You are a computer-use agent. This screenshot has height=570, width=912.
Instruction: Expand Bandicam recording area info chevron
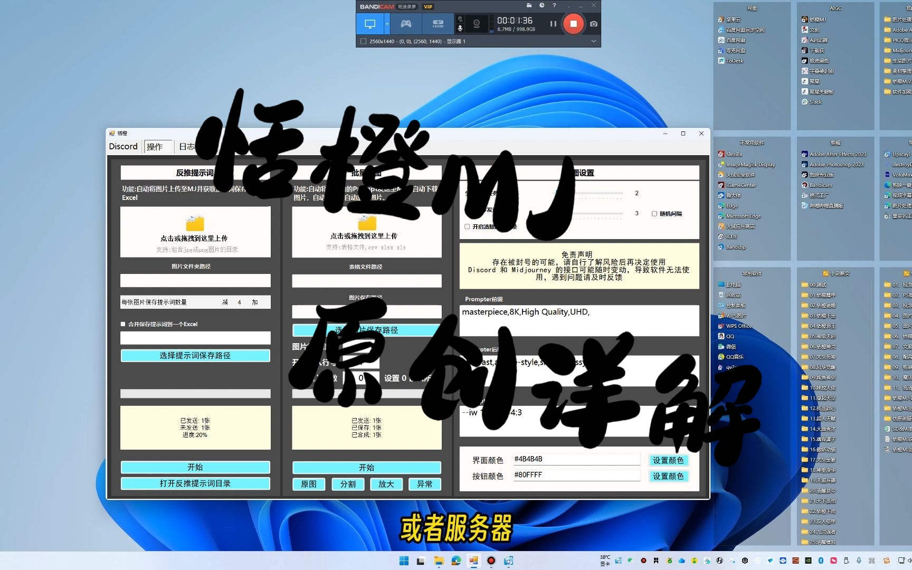[x=593, y=41]
